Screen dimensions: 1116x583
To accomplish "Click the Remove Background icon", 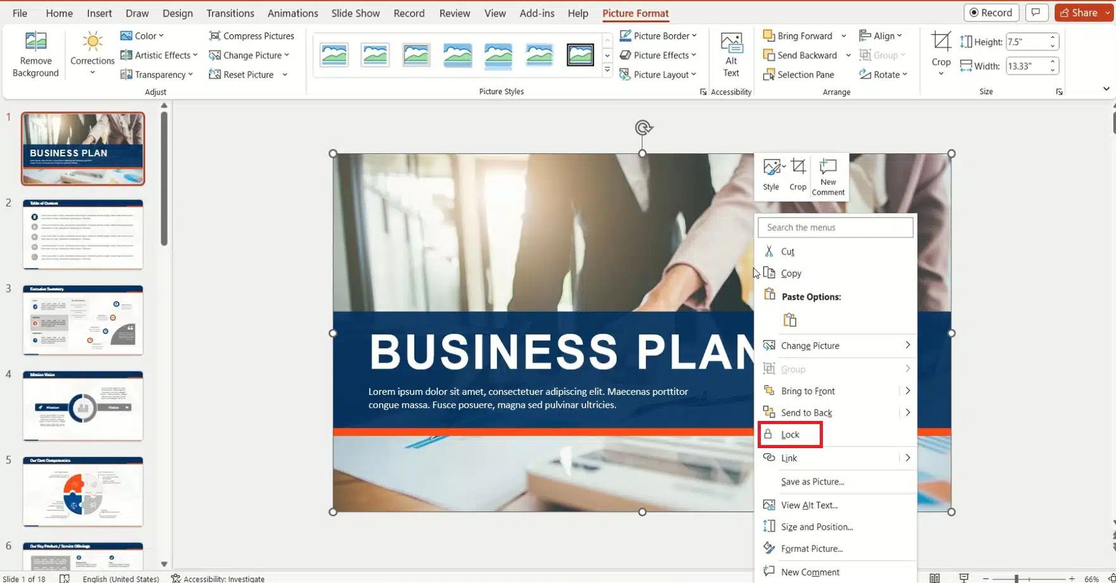I will pyautogui.click(x=35, y=42).
